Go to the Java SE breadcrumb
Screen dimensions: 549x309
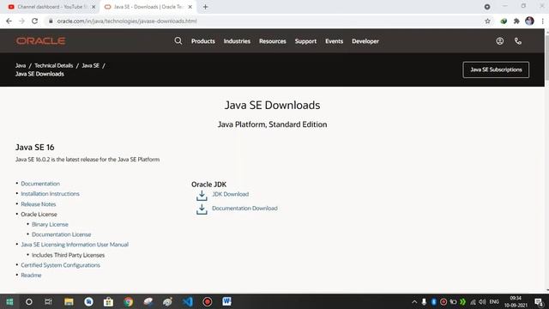(x=90, y=65)
